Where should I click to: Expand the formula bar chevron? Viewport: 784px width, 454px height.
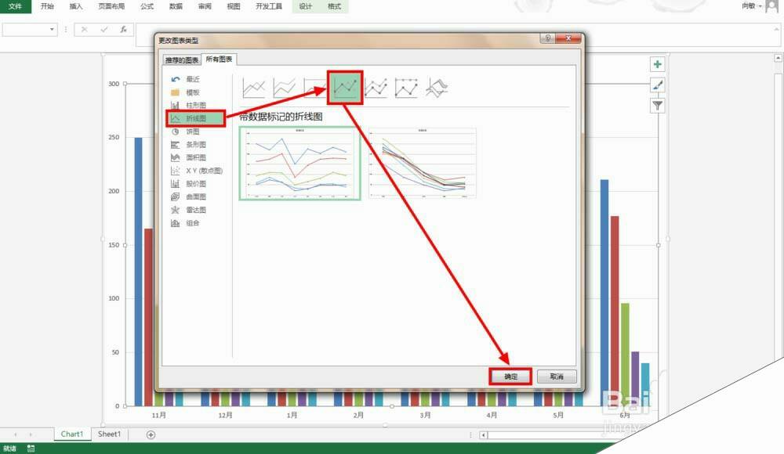point(776,30)
